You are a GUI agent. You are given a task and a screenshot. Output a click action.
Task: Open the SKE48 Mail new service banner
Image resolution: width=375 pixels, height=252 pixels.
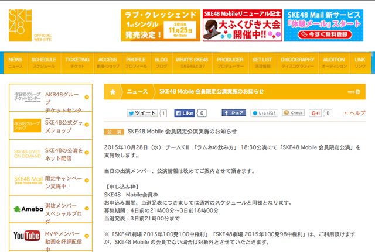point(324,25)
